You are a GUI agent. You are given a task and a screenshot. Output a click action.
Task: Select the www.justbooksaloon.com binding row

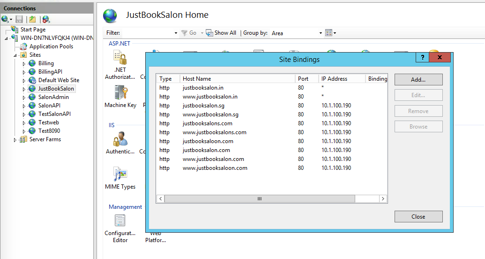(272, 168)
